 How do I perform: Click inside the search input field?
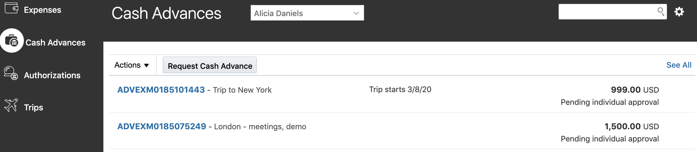[606, 12]
